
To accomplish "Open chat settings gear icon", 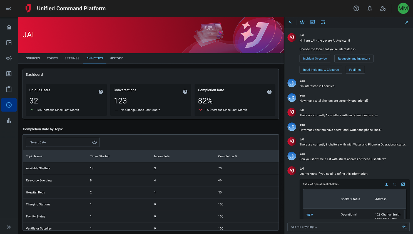I will pos(302,22).
